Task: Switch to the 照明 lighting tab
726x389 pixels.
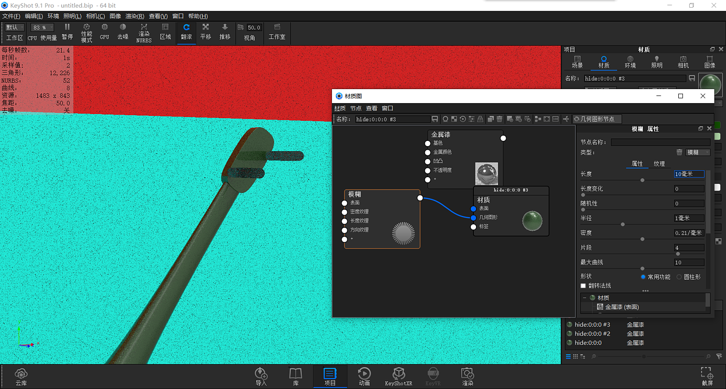Action: (657, 62)
